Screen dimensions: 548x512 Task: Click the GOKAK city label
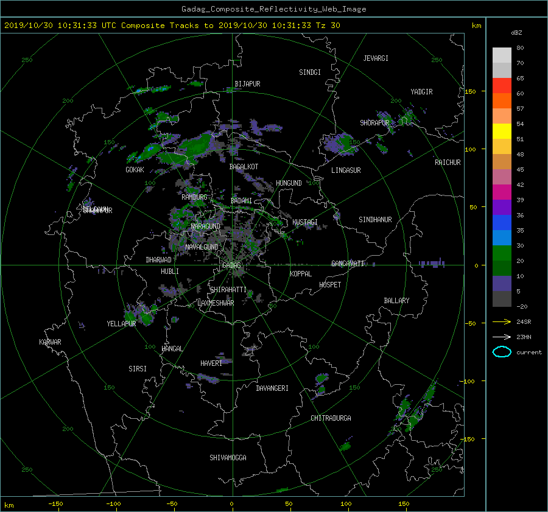click(x=135, y=170)
